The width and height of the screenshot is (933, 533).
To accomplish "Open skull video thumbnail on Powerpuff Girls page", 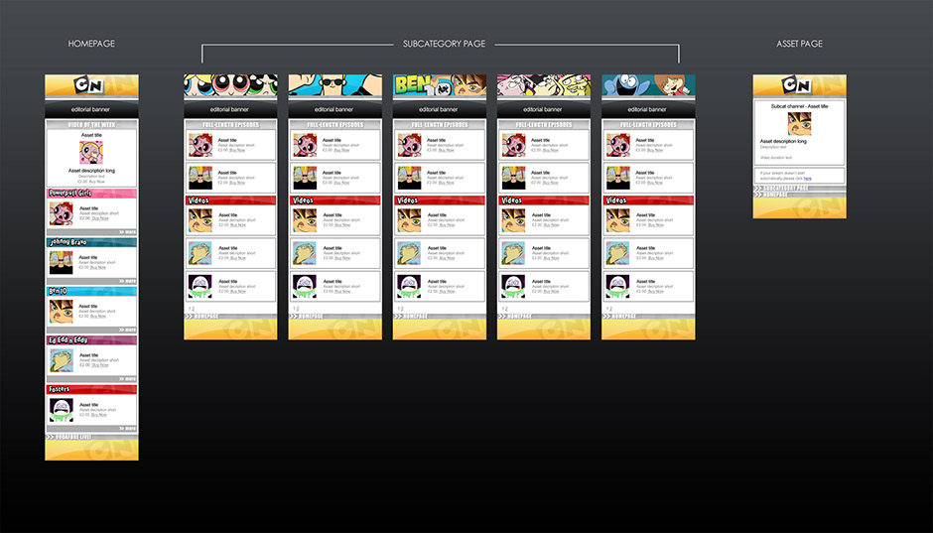I will coord(200,286).
